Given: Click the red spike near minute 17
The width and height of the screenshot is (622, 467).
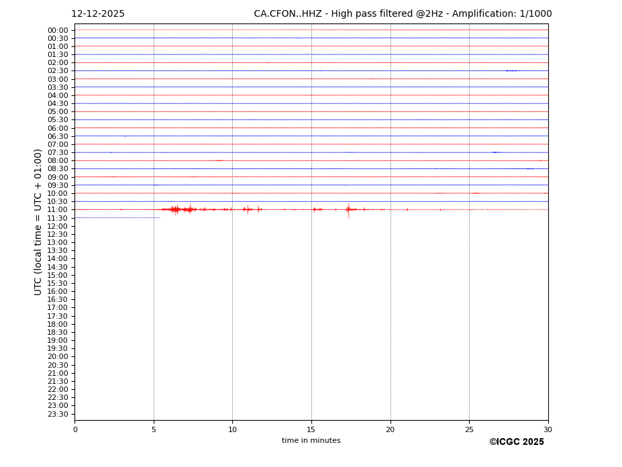Looking at the screenshot, I should [x=348, y=209].
